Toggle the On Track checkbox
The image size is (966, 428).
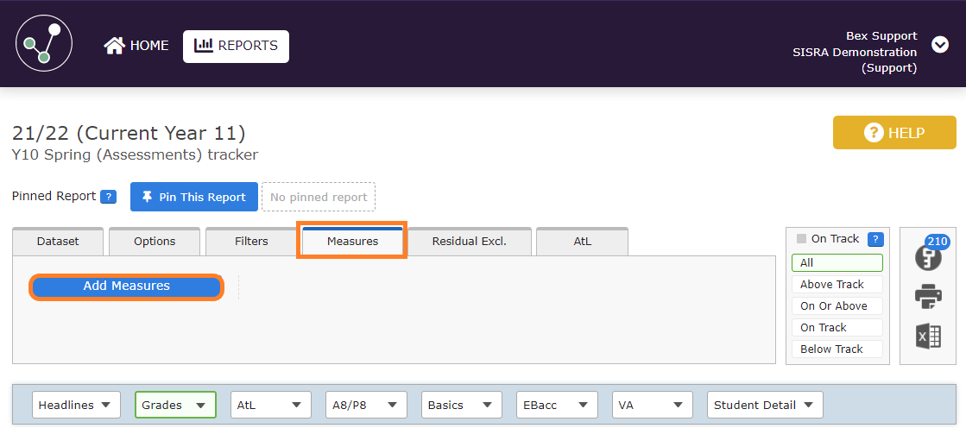[x=801, y=239]
